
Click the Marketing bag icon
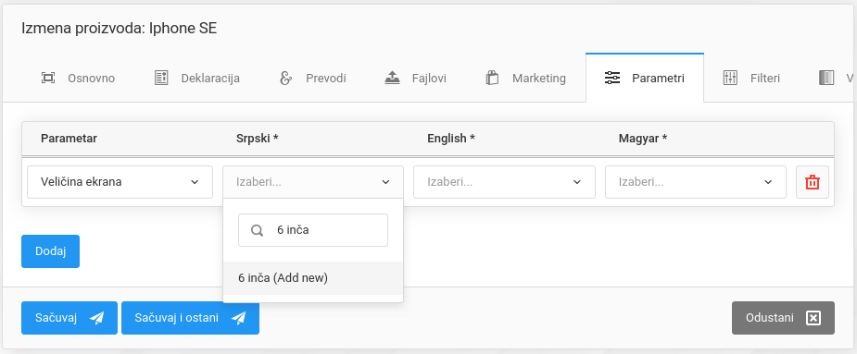click(493, 78)
